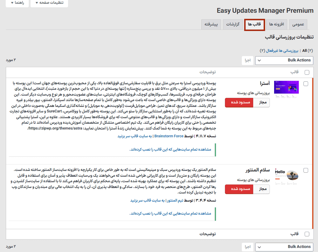Set آسترا theme updates to مسدود شده

pos(239,102)
